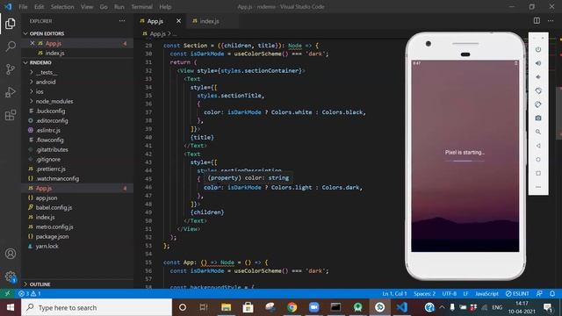Click the feedback icon in status bar
562x316 pixels.
(x=539, y=293)
